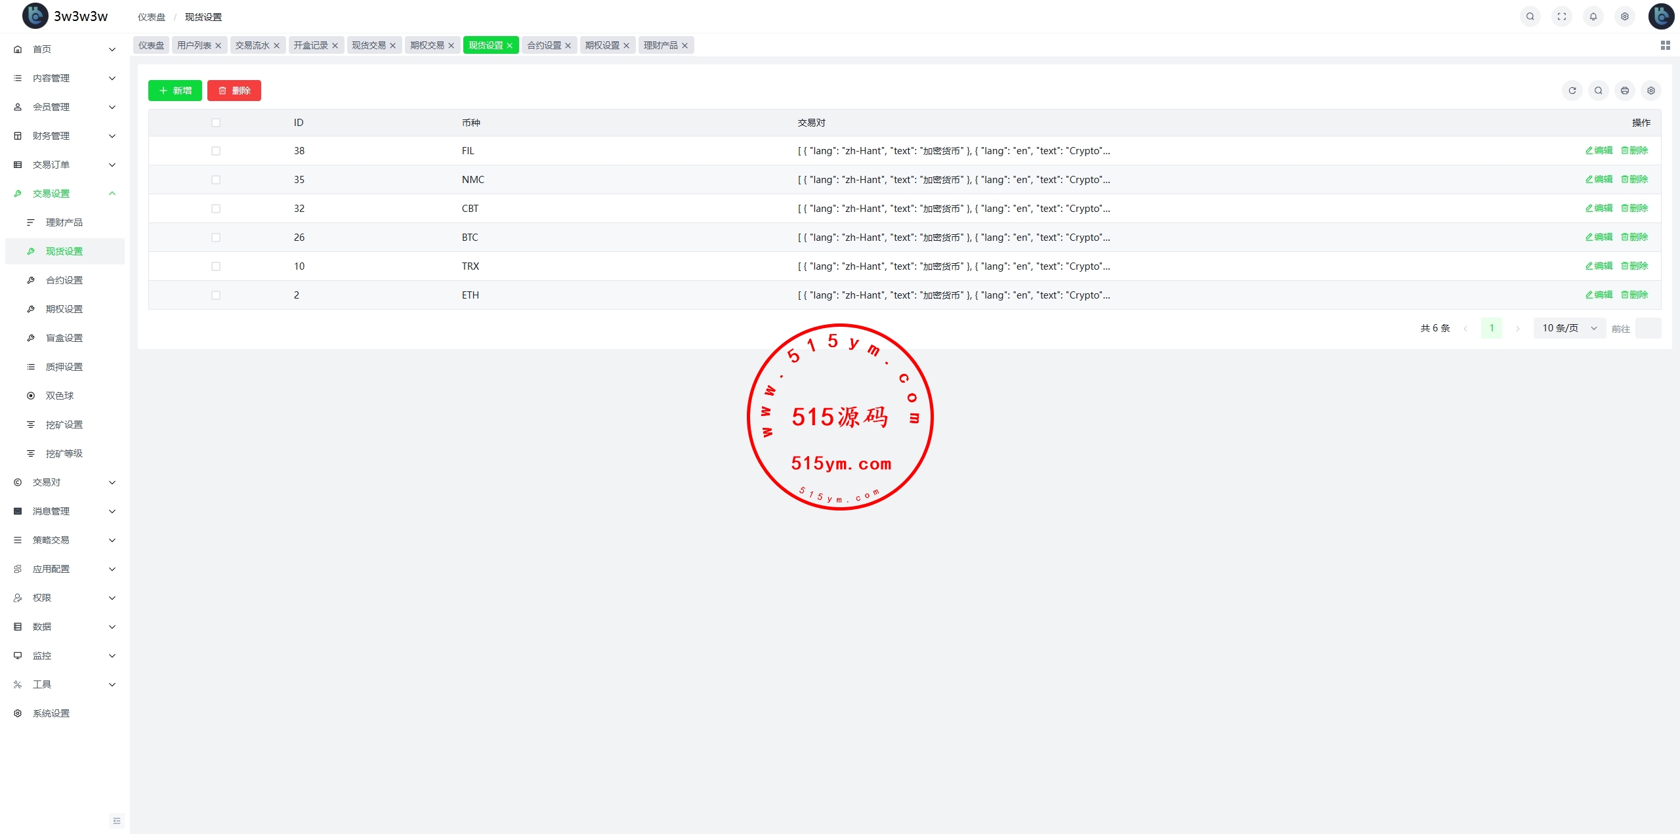Click the print table icon

(x=1624, y=91)
